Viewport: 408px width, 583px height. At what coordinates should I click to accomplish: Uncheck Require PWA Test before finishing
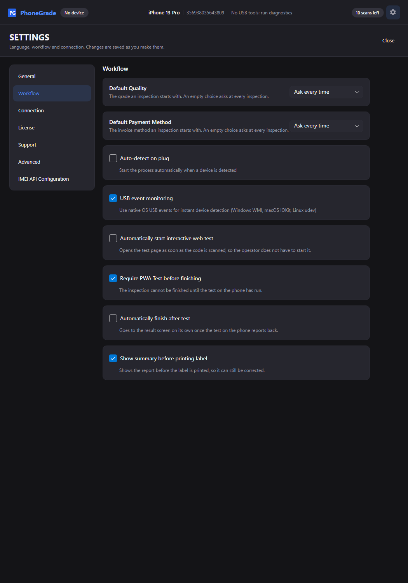coord(113,278)
